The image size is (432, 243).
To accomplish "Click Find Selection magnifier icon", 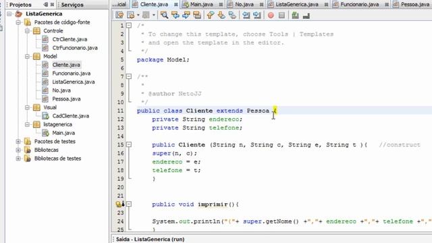I will coord(165,15).
